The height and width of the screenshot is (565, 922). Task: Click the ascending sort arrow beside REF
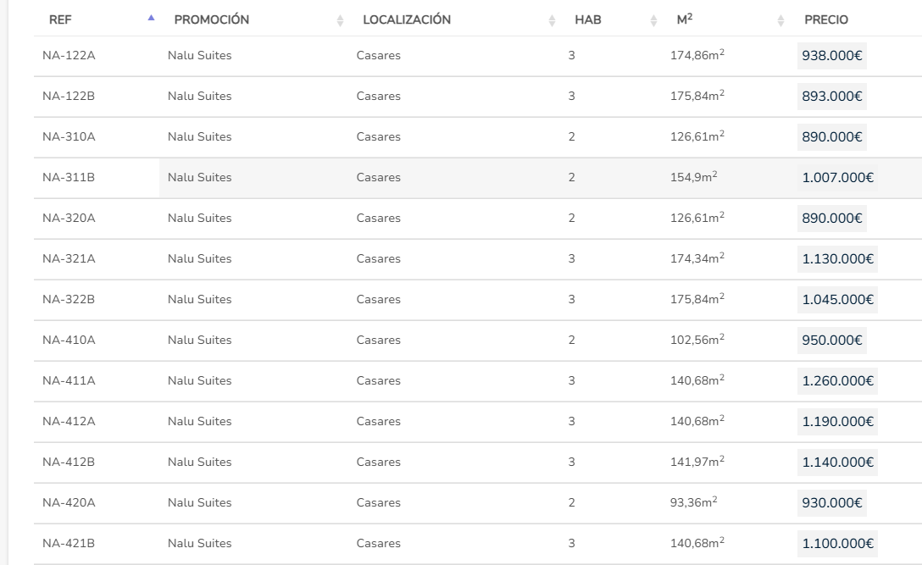pos(151,18)
